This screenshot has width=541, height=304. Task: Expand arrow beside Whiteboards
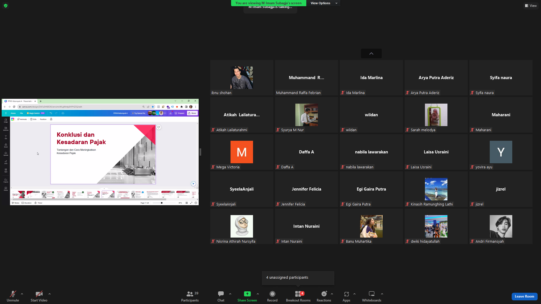pyautogui.click(x=382, y=294)
